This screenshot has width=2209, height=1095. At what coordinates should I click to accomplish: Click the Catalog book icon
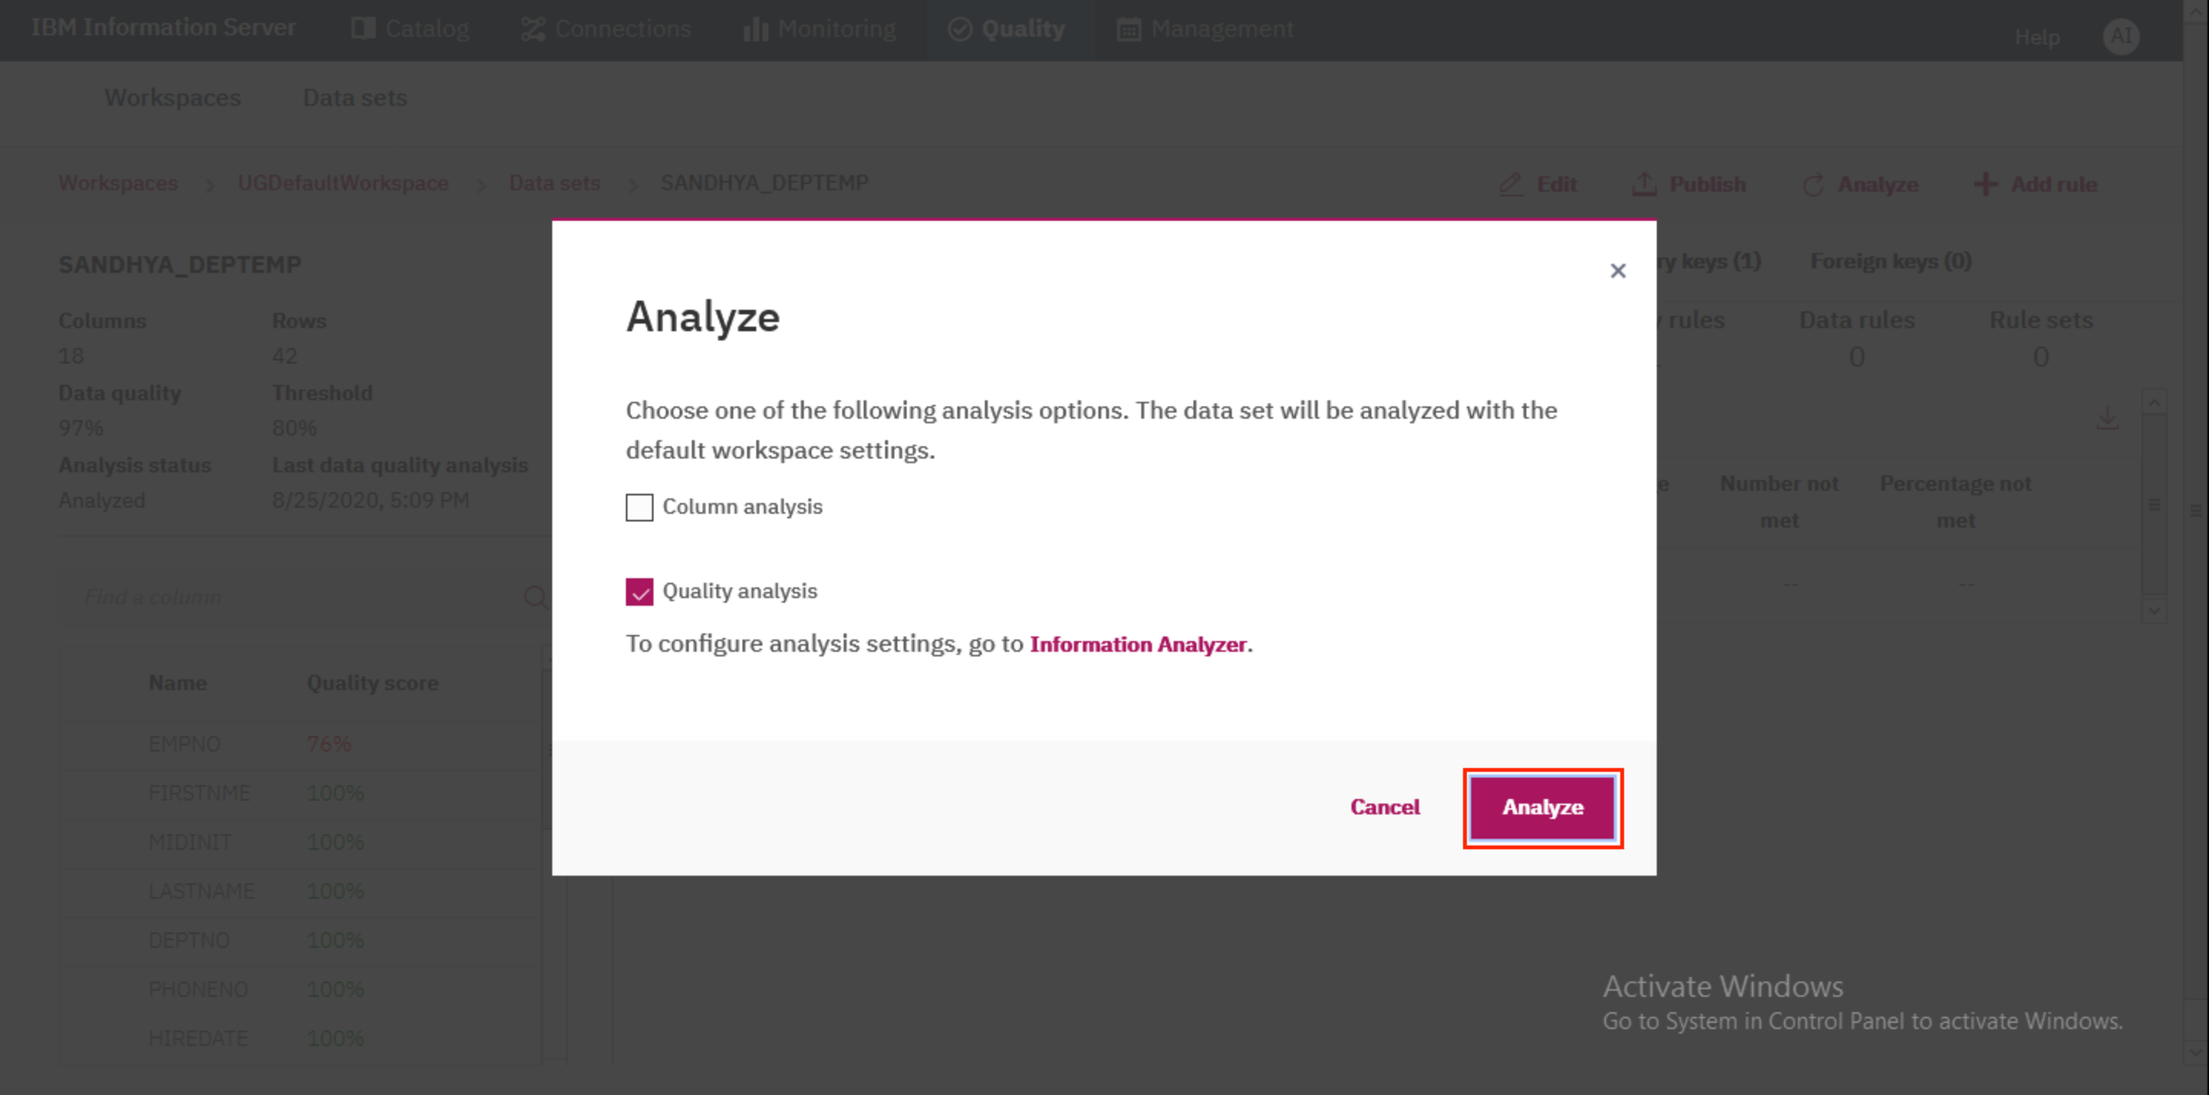click(363, 29)
